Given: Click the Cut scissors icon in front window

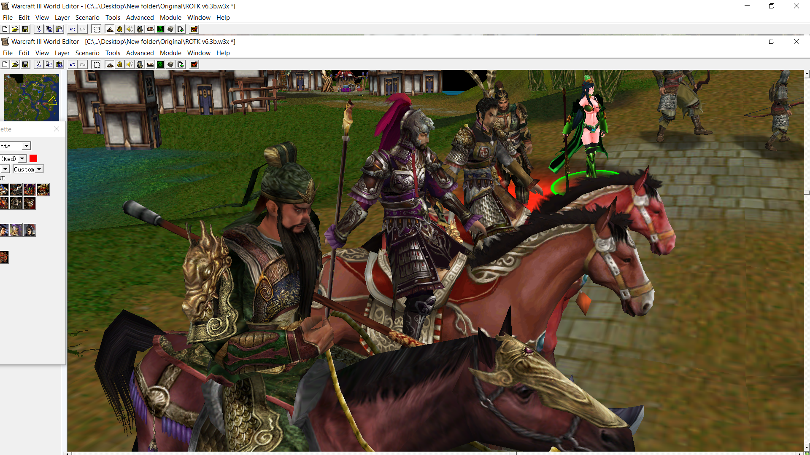Looking at the screenshot, I should pyautogui.click(x=38, y=64).
